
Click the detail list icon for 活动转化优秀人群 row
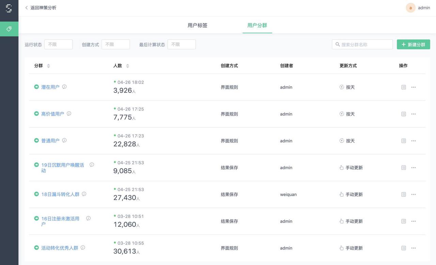404,248
